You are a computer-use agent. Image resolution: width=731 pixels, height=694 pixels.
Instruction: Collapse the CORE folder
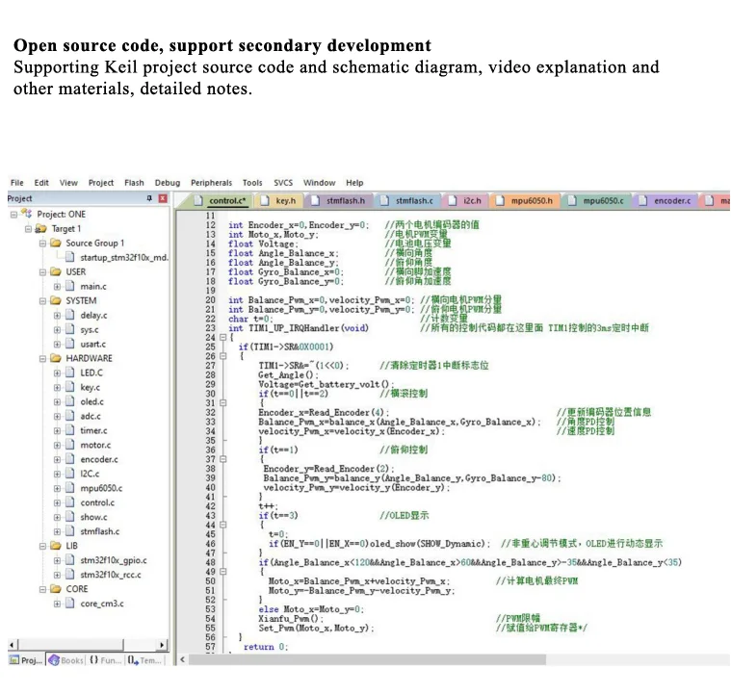(43, 589)
